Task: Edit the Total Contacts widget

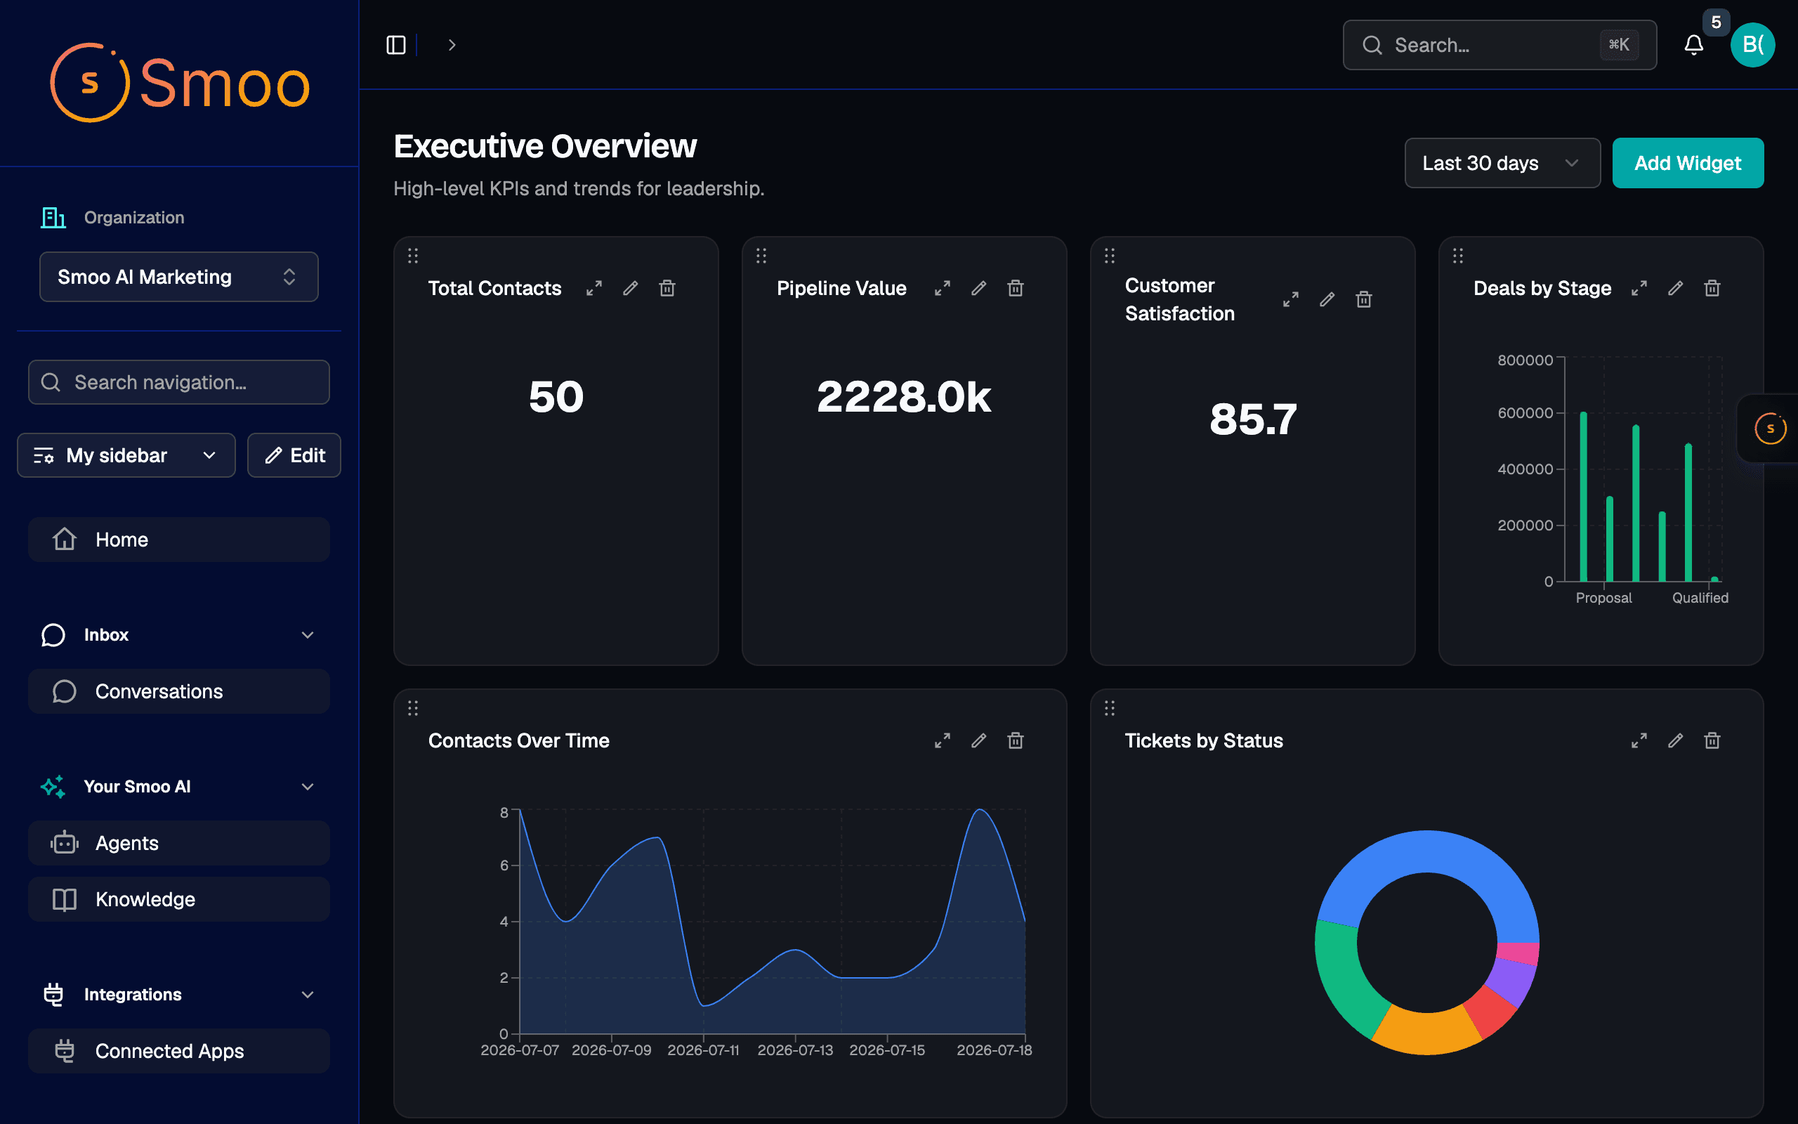Action: (x=630, y=289)
